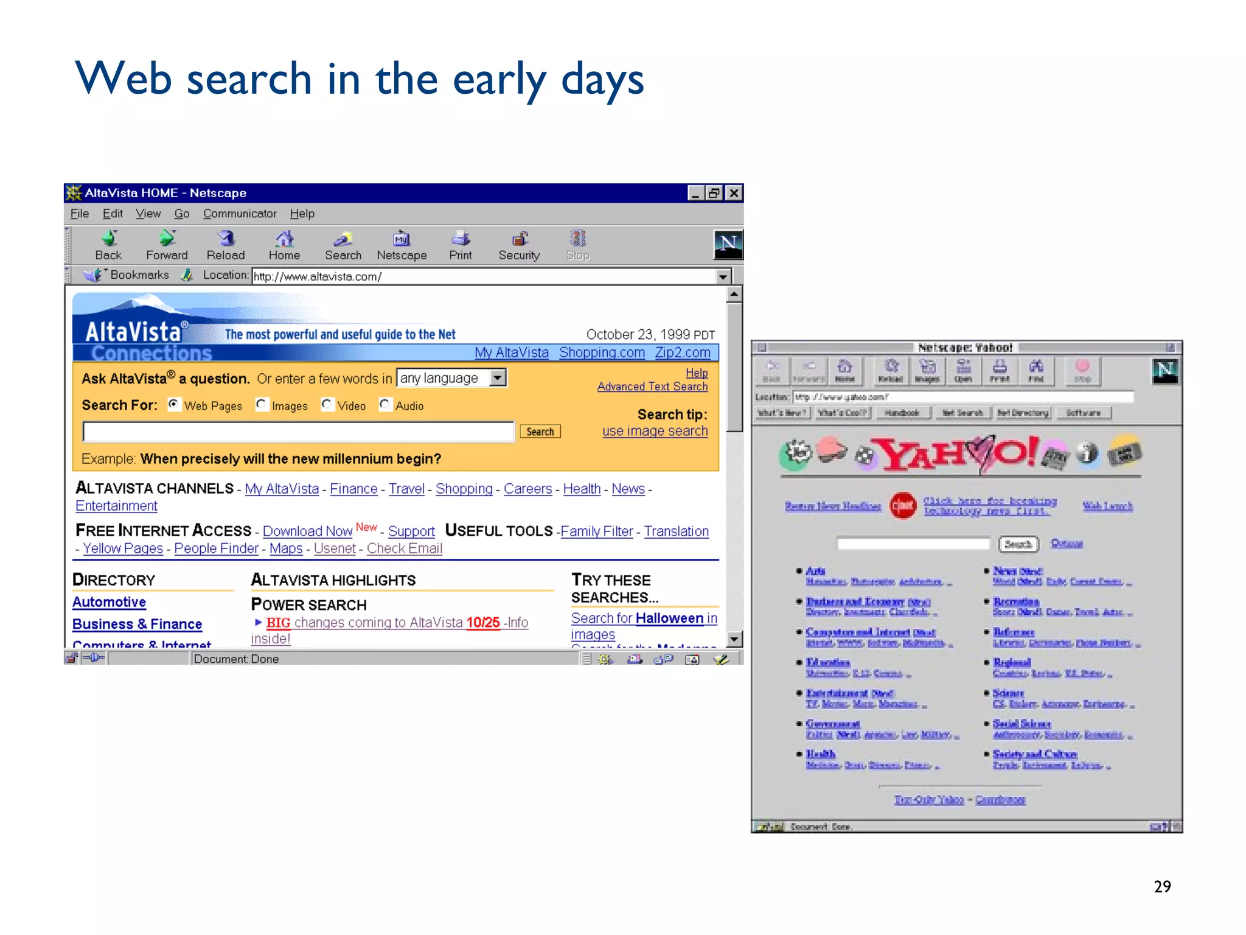This screenshot has width=1246, height=935.
Task: Open Composer pen icon in status bar
Action: pos(722,659)
